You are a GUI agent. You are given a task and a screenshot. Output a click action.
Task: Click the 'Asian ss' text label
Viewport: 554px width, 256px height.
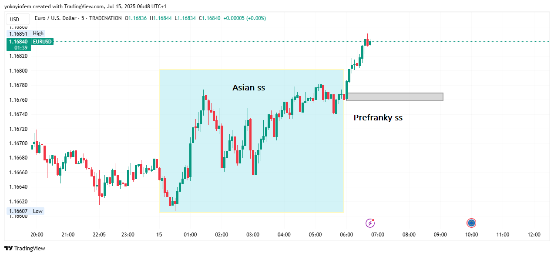click(x=248, y=88)
